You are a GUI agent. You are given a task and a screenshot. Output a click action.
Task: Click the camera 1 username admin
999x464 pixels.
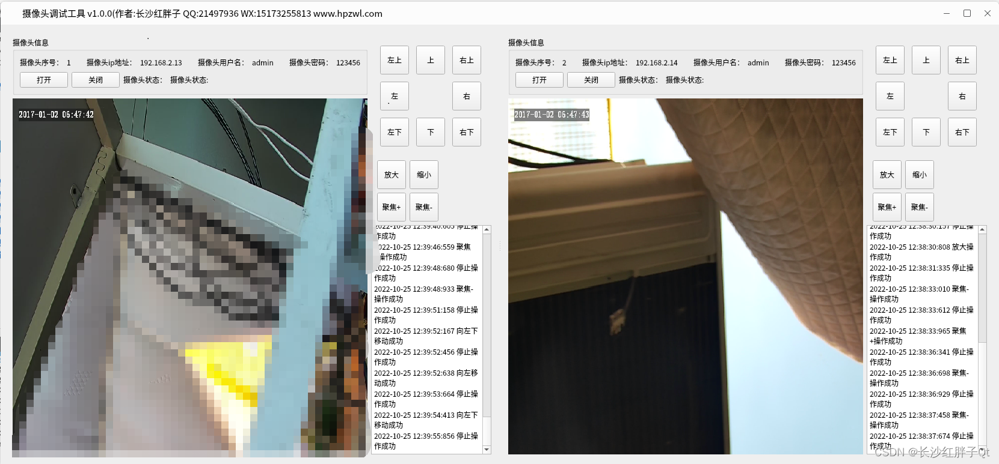tap(263, 62)
